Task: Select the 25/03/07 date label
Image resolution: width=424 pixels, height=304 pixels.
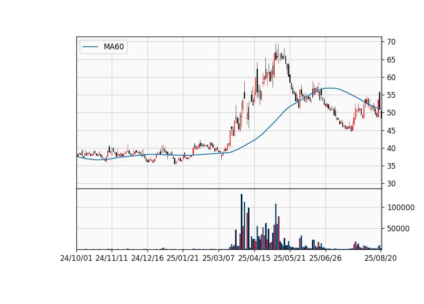Action: click(219, 258)
